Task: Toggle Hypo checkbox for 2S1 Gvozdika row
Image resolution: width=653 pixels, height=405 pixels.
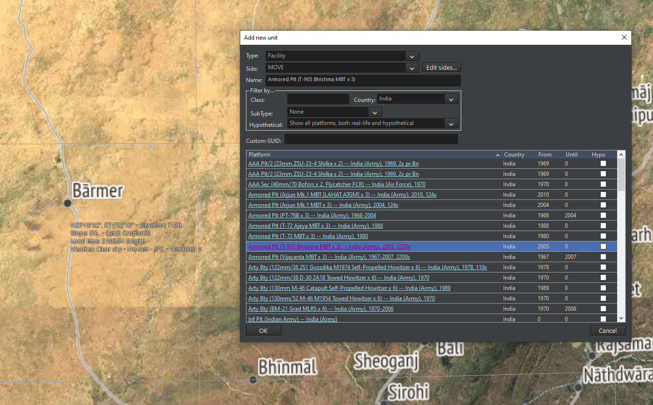Action: tap(603, 267)
